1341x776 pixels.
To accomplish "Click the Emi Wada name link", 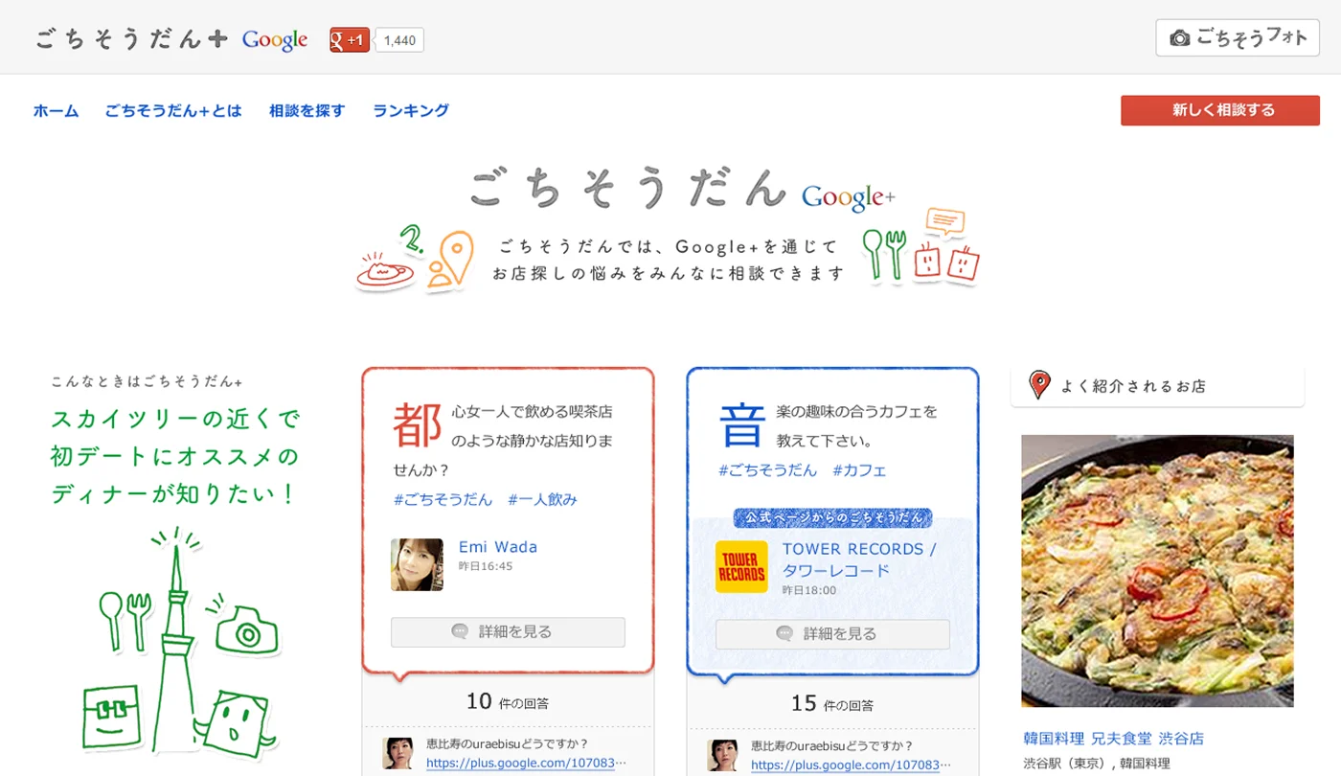I will 498,547.
